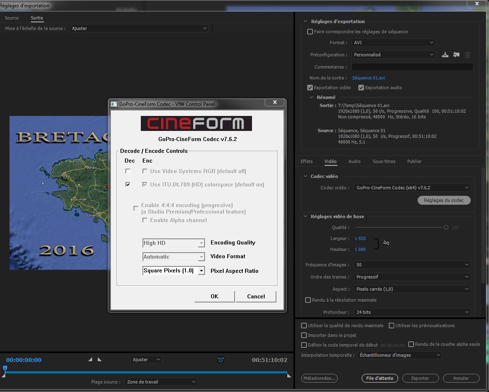Enable Importer dans le projet
Viewport: 489px width, 392px height.
pos(304,335)
